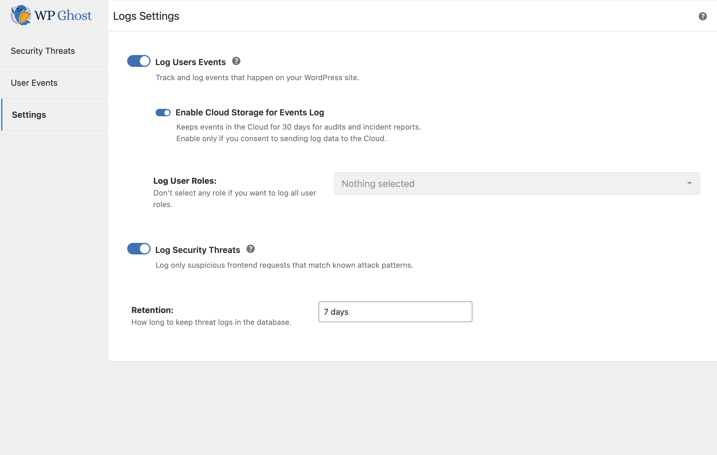Image resolution: width=717 pixels, height=455 pixels.
Task: Click the Logs Settings page title
Action: [x=146, y=16]
